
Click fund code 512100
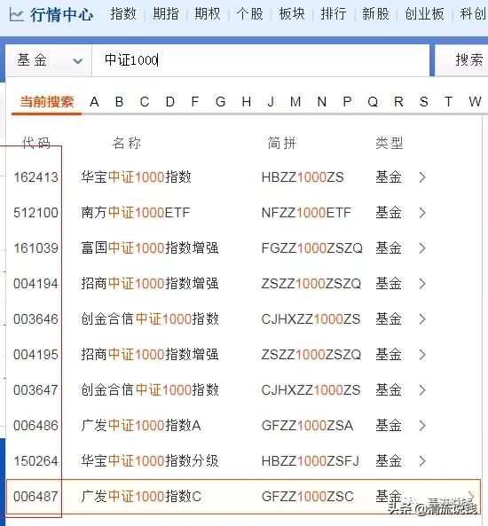coord(35,213)
